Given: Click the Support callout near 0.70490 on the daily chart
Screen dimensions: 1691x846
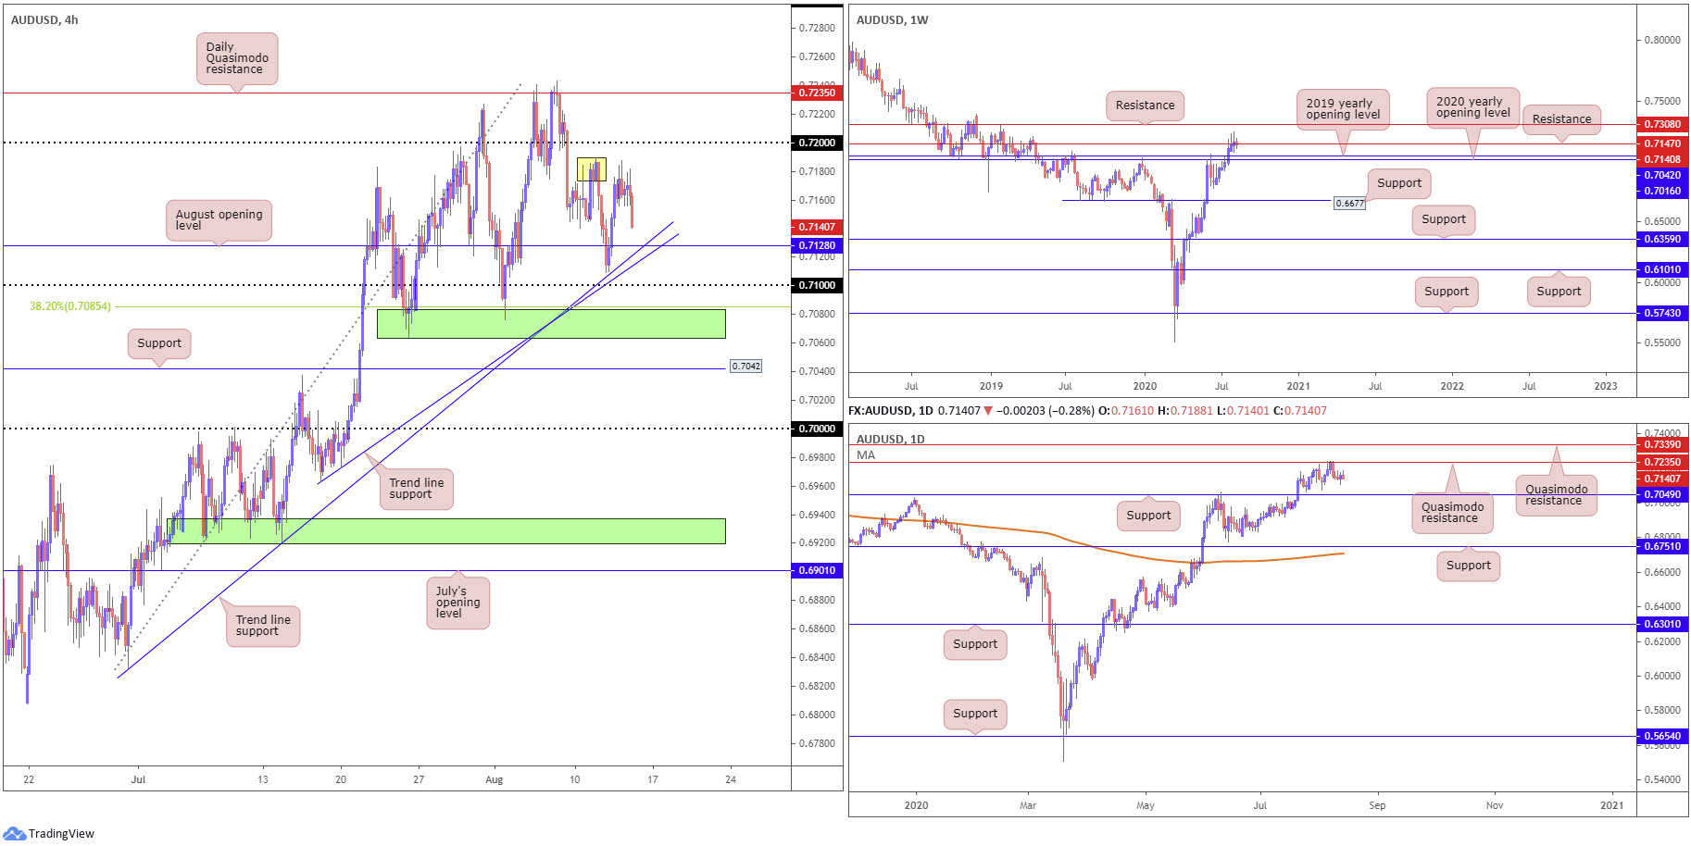Looking at the screenshot, I should 1148,516.
